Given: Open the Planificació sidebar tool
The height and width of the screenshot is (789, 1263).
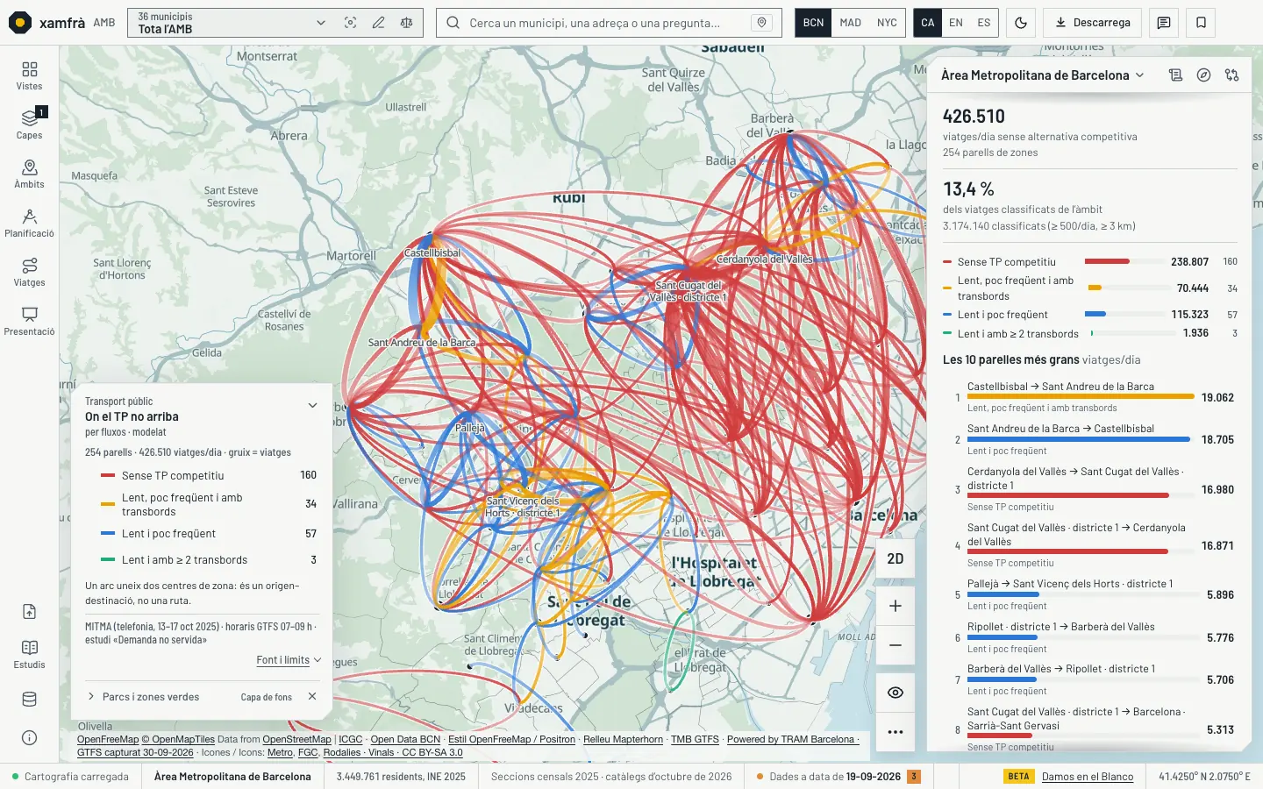Looking at the screenshot, I should pos(29,223).
